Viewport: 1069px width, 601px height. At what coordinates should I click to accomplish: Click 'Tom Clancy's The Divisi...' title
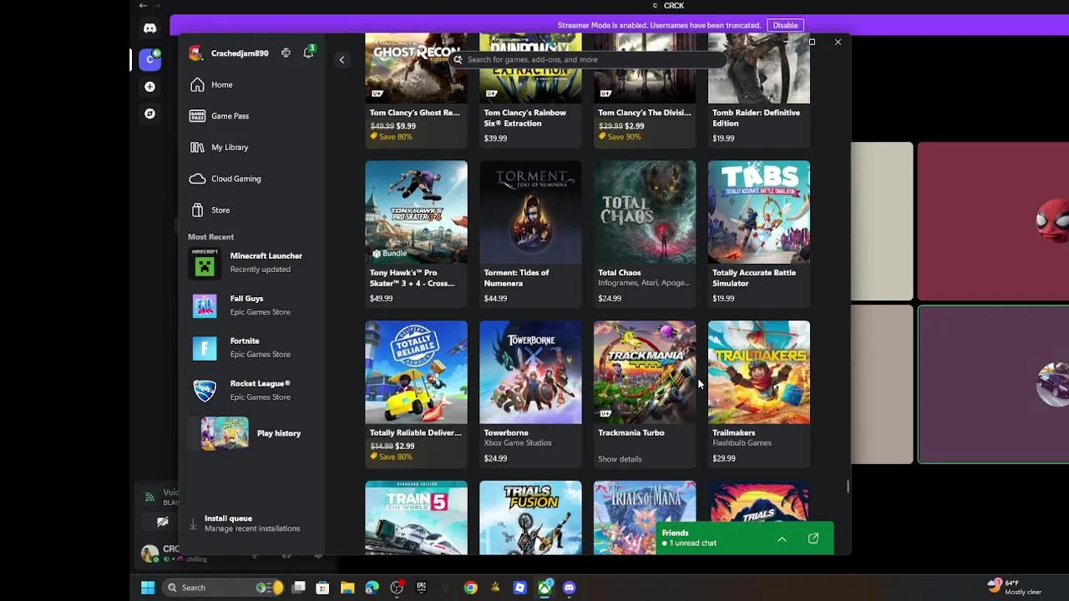[644, 113]
